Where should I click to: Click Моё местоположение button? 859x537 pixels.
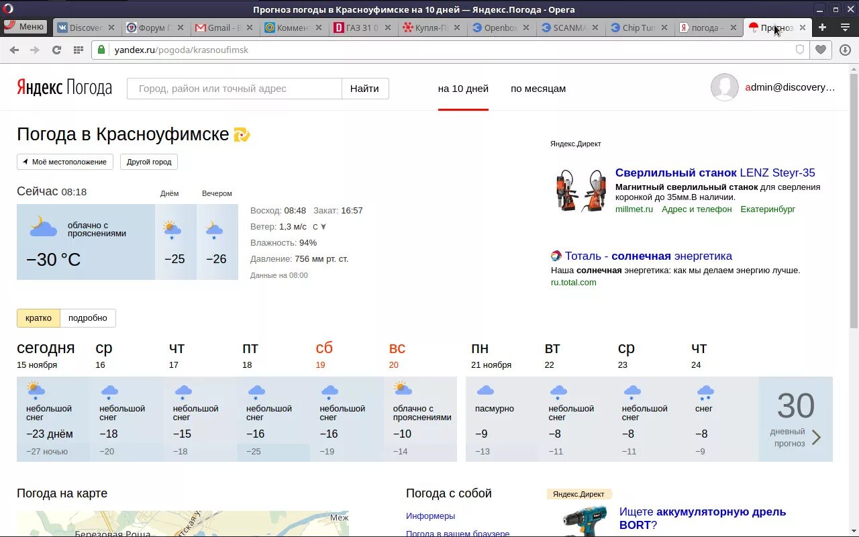[x=65, y=162]
